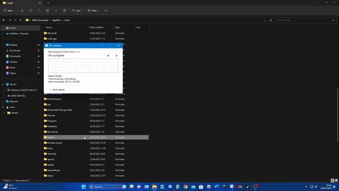Image resolution: width=339 pixels, height=191 pixels.
Task: Open File Explorer taskbar icon
Action: point(154,187)
